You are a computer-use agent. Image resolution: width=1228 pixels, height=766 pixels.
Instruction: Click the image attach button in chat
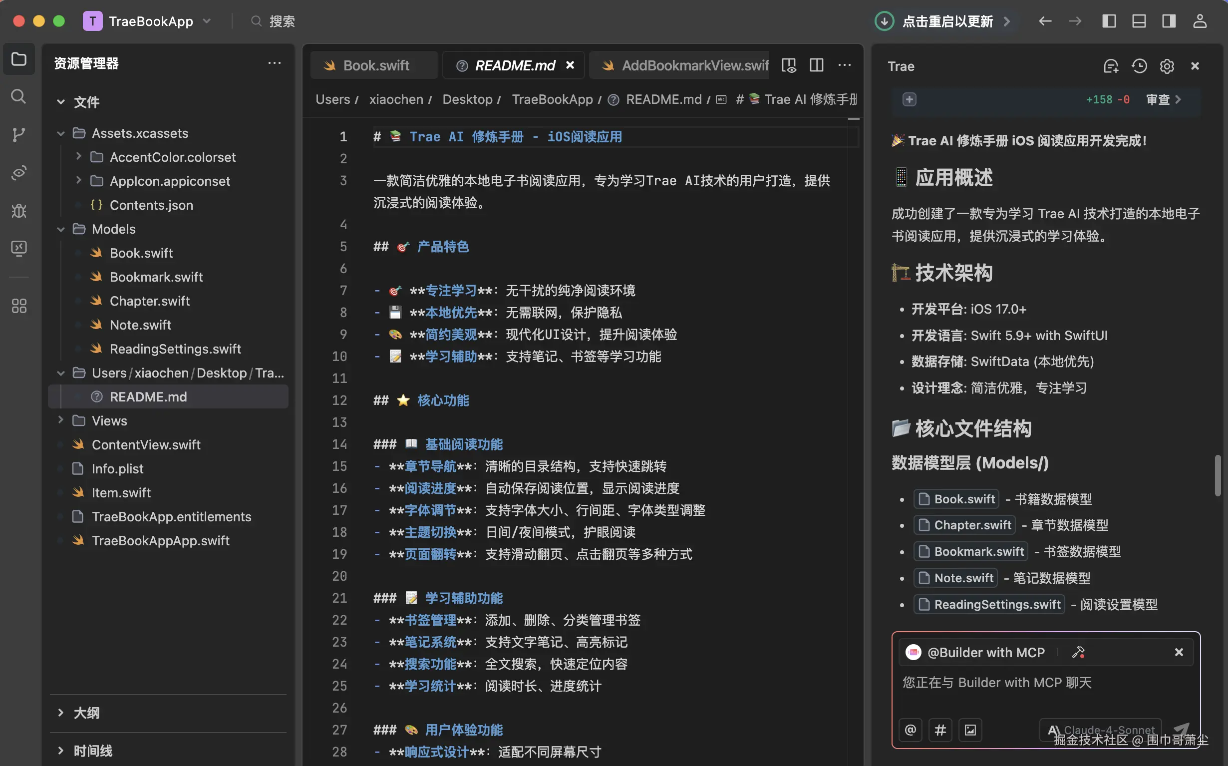[x=970, y=730]
